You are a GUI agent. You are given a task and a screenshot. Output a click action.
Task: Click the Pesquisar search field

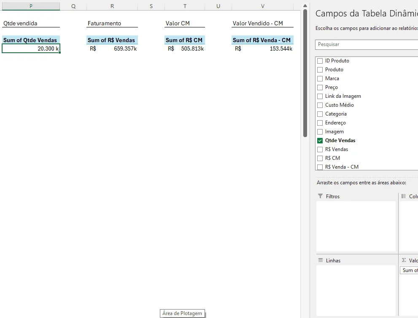tap(367, 45)
